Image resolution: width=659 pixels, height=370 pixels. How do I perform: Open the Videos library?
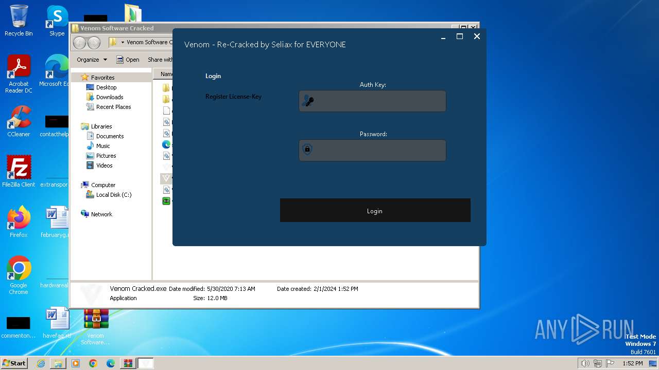tap(104, 165)
